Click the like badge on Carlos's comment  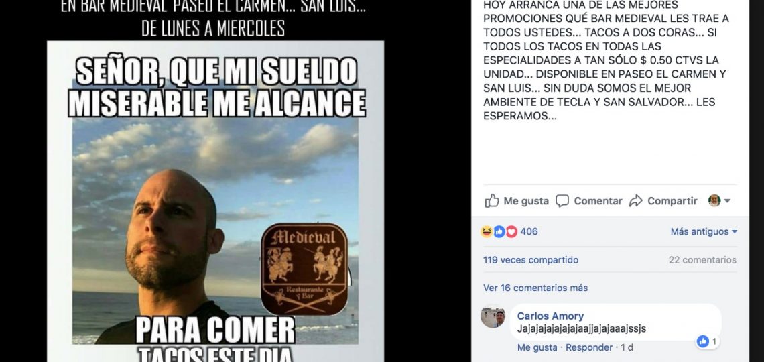click(x=708, y=341)
